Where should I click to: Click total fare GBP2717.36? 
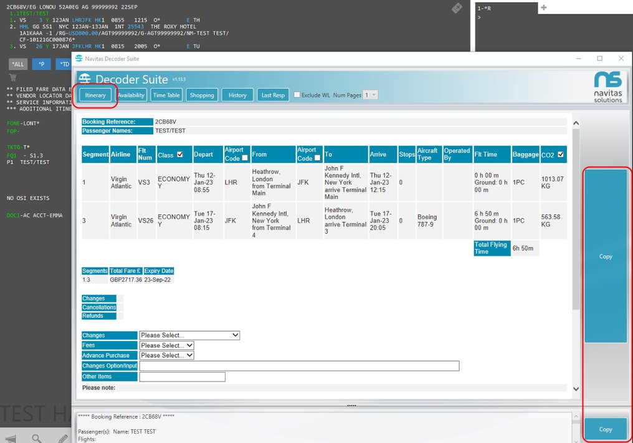point(126,280)
